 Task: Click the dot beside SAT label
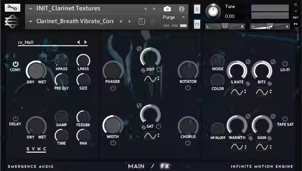click(143, 127)
